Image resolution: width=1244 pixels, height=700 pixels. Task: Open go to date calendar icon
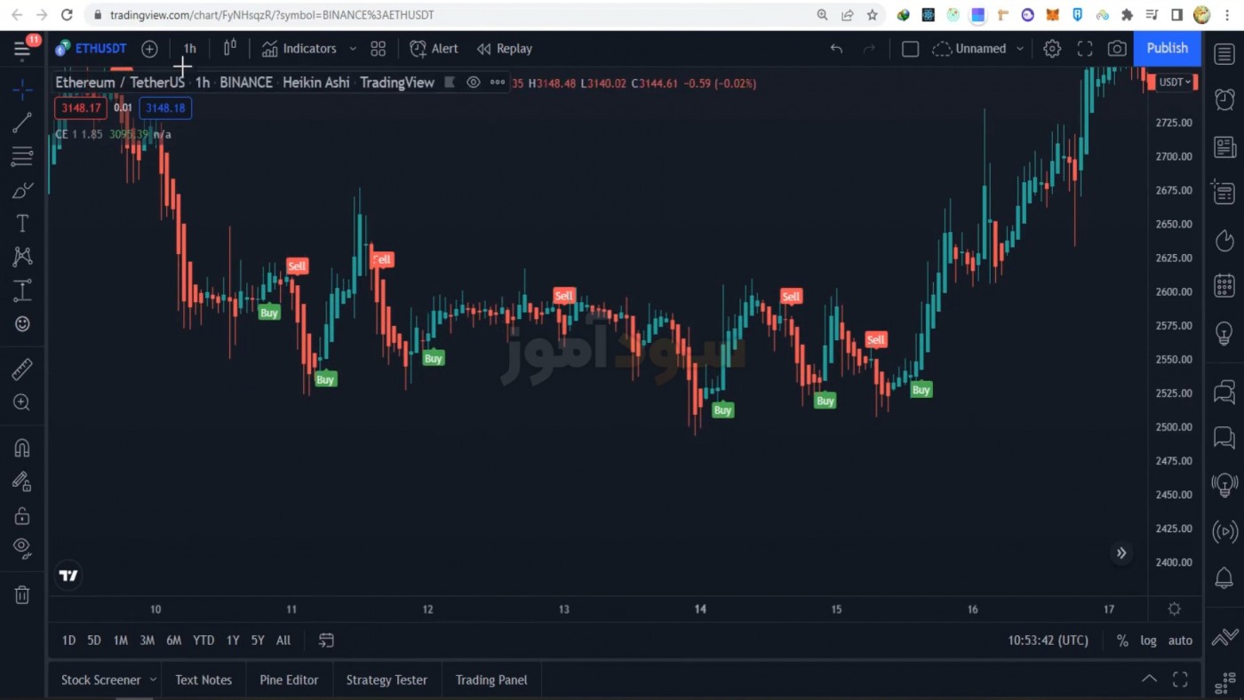(326, 640)
